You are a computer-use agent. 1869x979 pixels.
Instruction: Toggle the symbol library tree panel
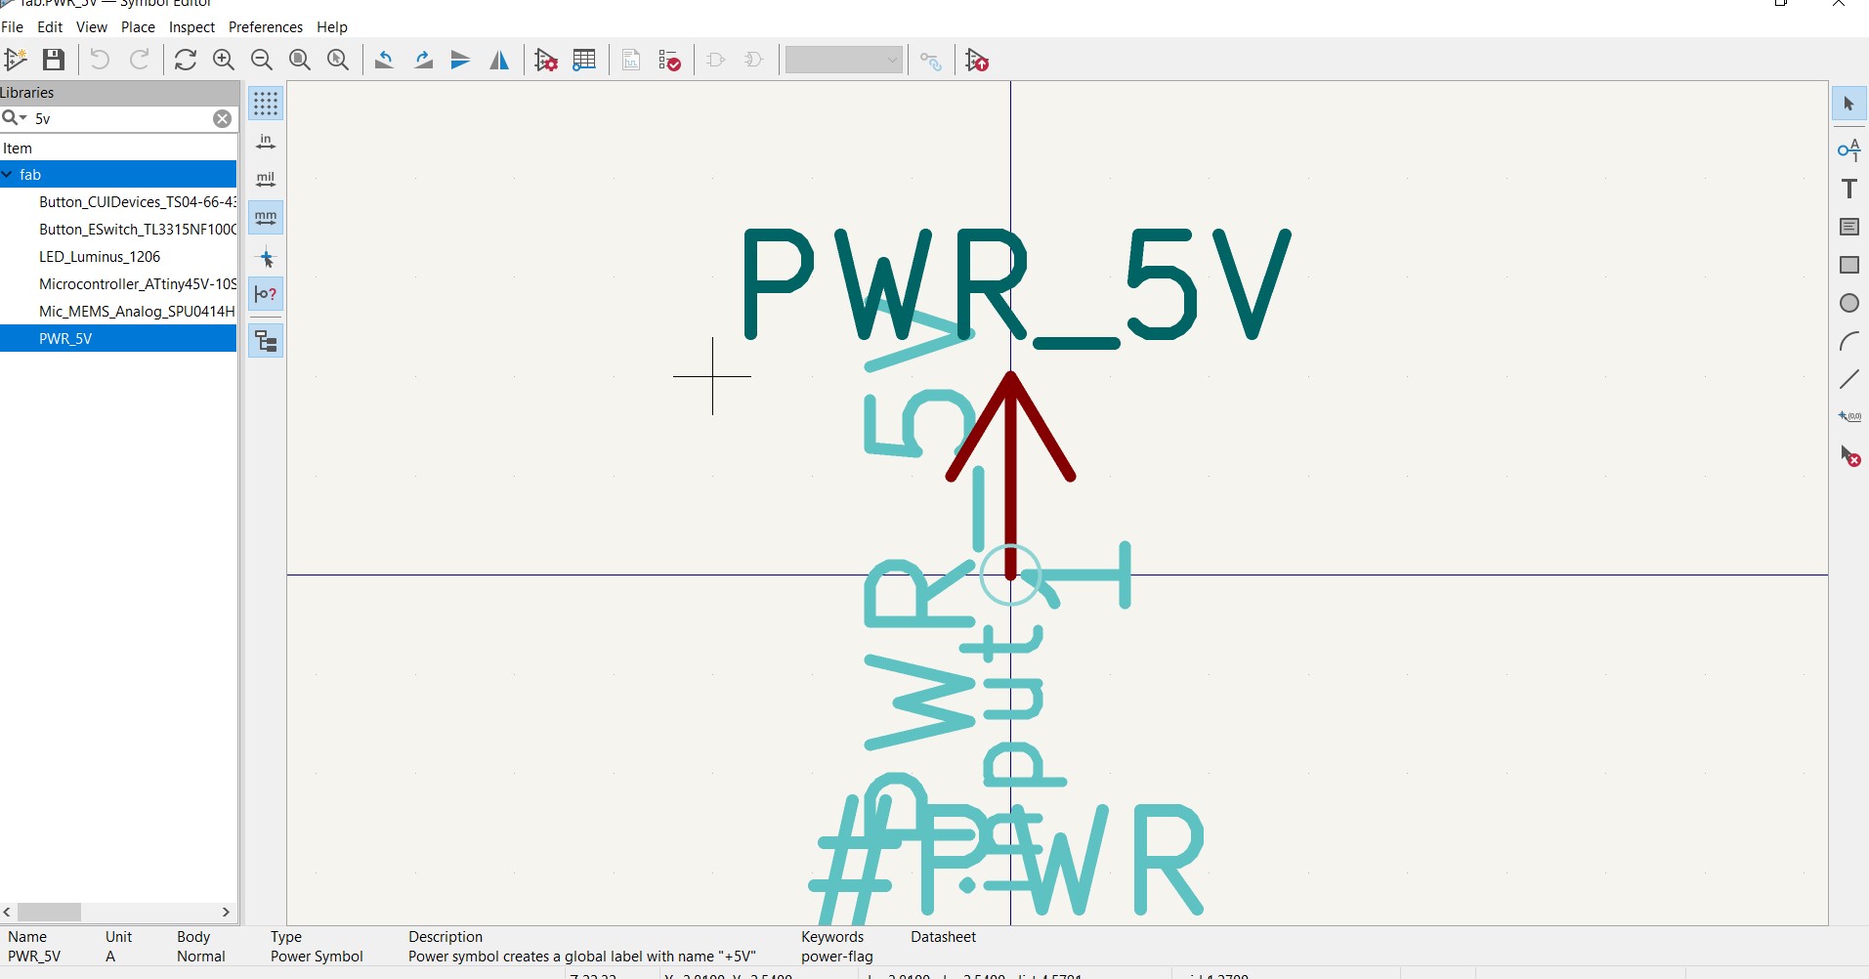[266, 341]
